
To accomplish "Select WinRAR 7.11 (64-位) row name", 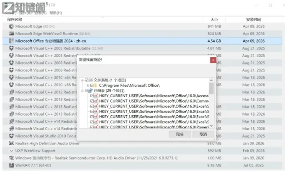I will (33, 165).
